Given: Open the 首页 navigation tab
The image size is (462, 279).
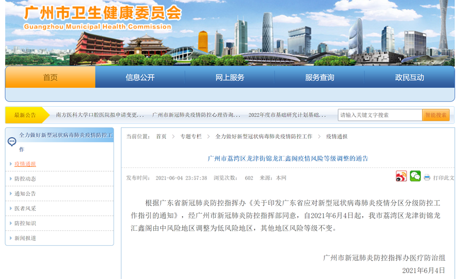Looking at the screenshot, I should 50,77.
